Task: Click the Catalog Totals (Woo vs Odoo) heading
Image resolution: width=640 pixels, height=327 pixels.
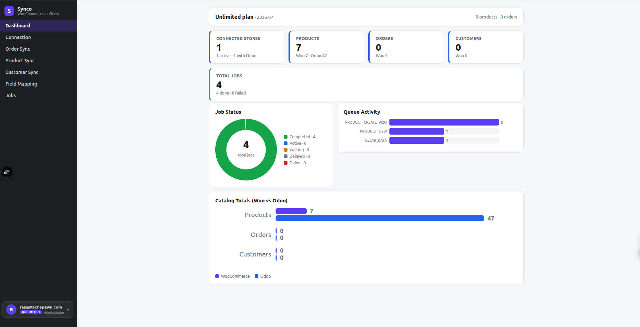Action: 251,201
